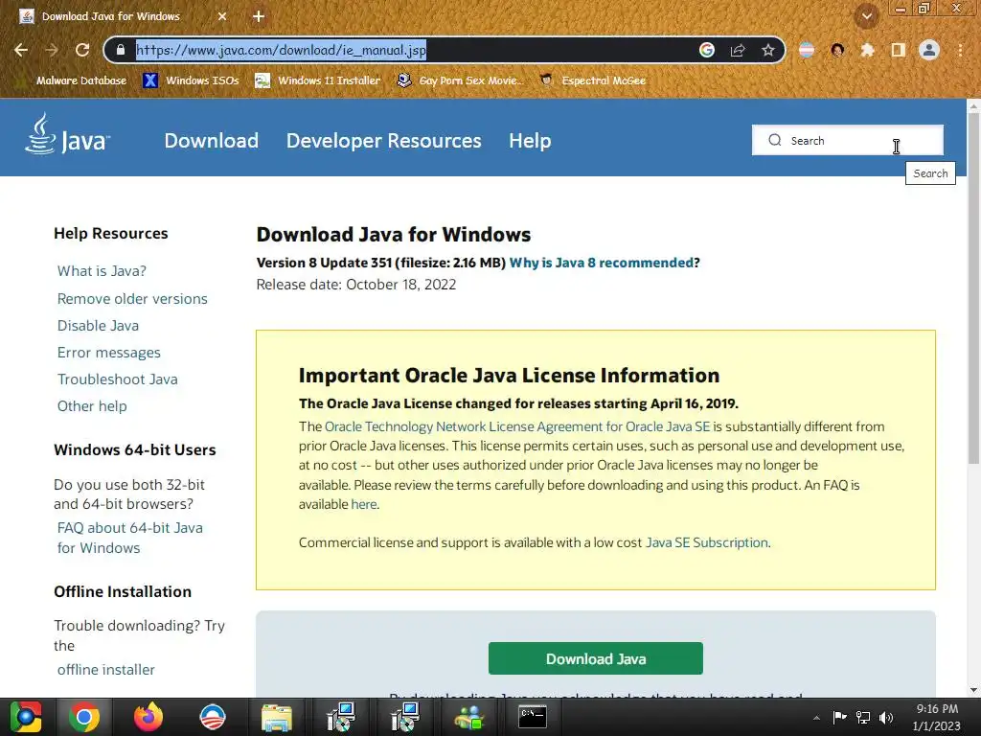Click the character face extension icon

(x=837, y=50)
